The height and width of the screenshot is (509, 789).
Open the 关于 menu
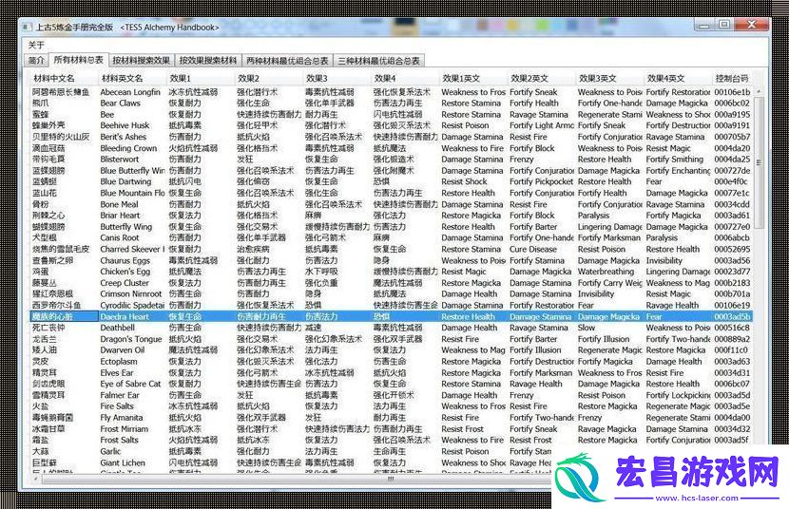tap(36, 46)
